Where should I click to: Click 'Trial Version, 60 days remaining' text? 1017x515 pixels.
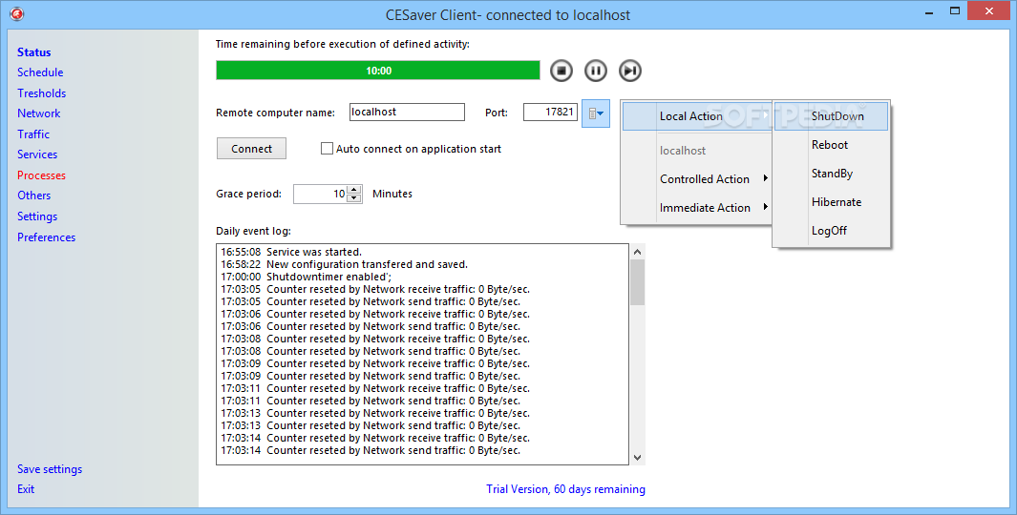[565, 489]
